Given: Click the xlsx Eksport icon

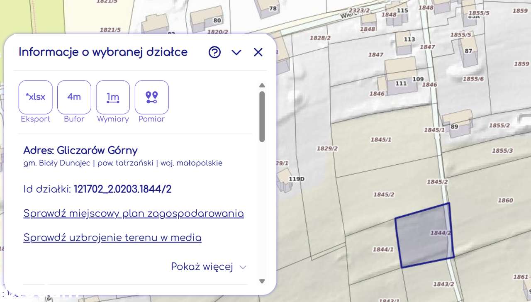Looking at the screenshot, I should coord(35,97).
